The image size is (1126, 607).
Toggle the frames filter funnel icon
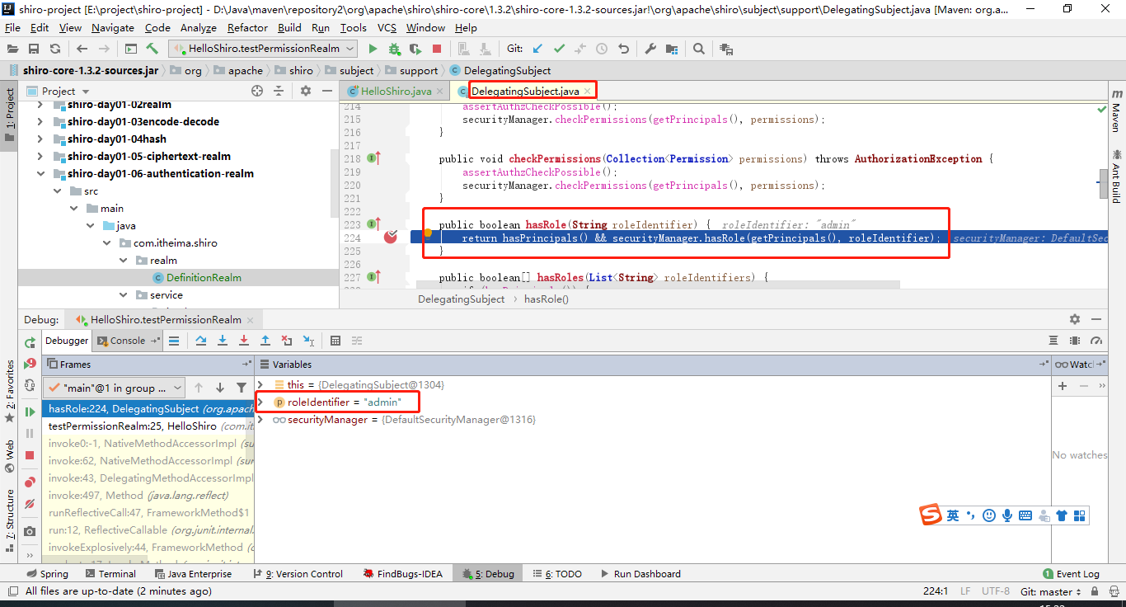pyautogui.click(x=242, y=388)
